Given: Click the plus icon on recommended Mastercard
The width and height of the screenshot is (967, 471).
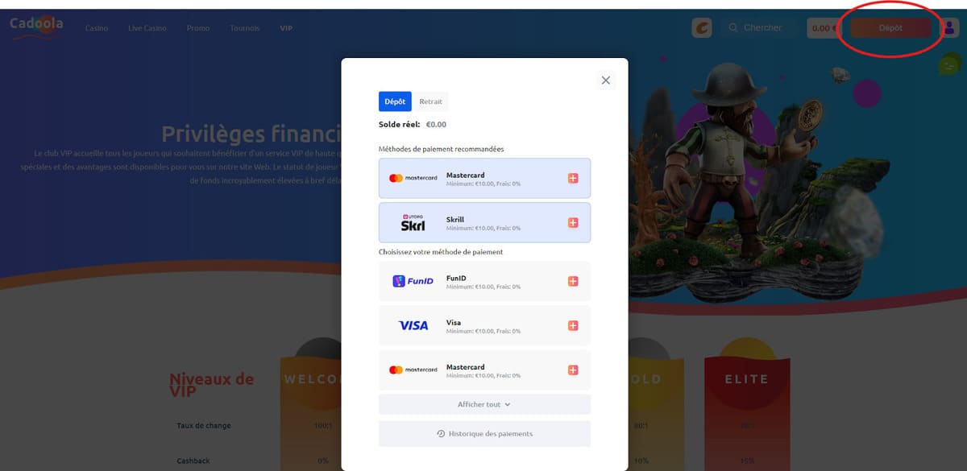Looking at the screenshot, I should [x=573, y=178].
